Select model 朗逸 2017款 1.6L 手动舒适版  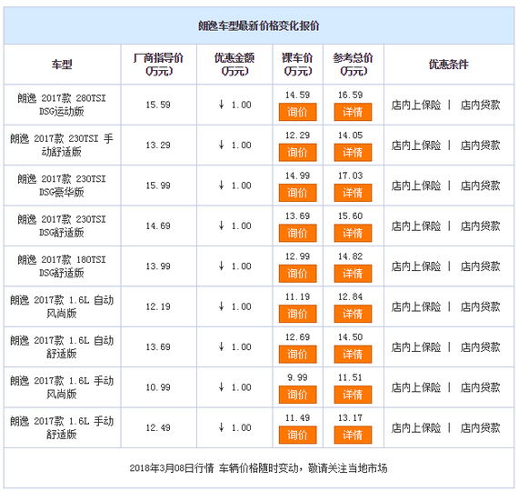[x=62, y=427]
